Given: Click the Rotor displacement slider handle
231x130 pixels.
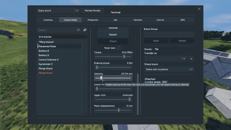Looking at the screenshot, I should coord(119,110).
